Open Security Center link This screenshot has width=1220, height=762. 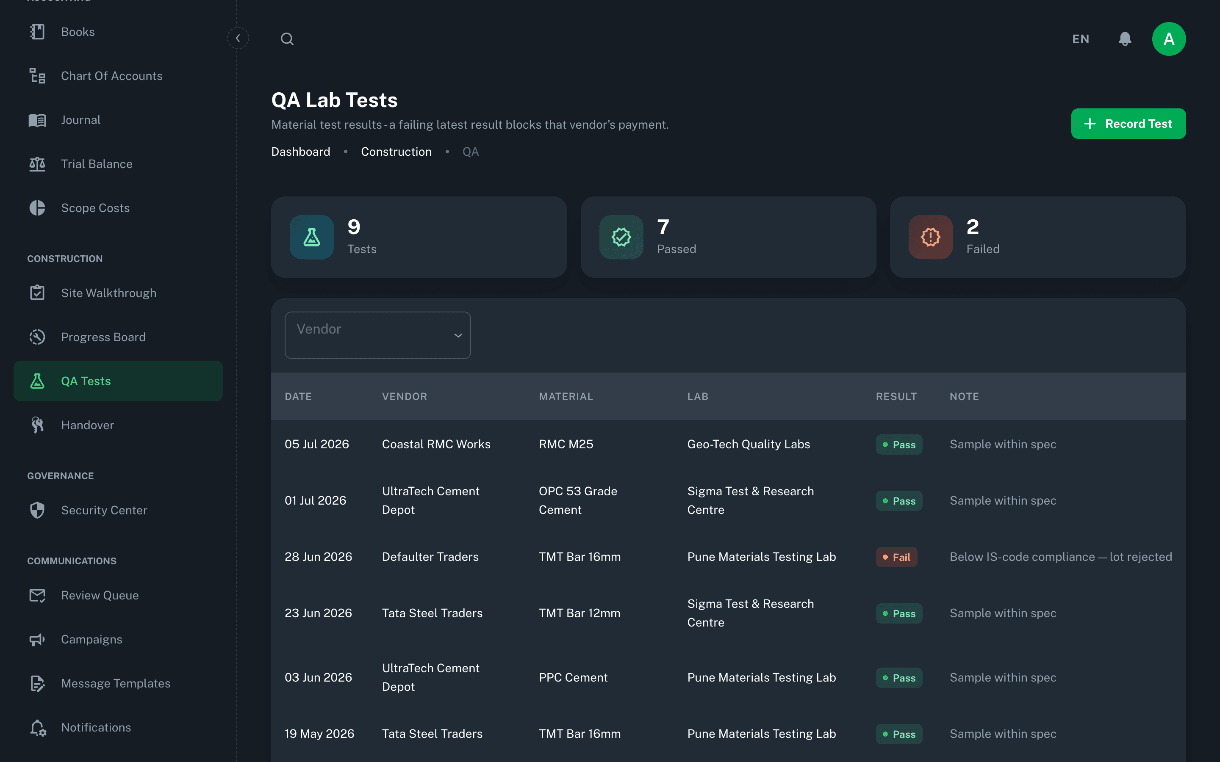click(x=118, y=510)
